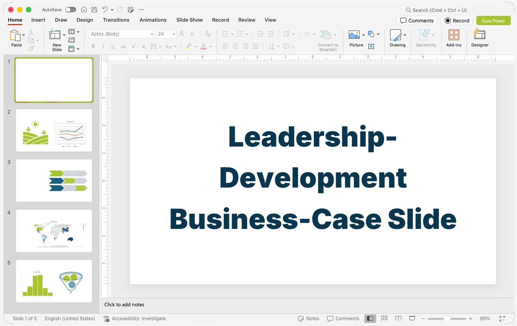This screenshot has width=517, height=326.
Task: Click the Cut scissors icon
Action: 31,32
